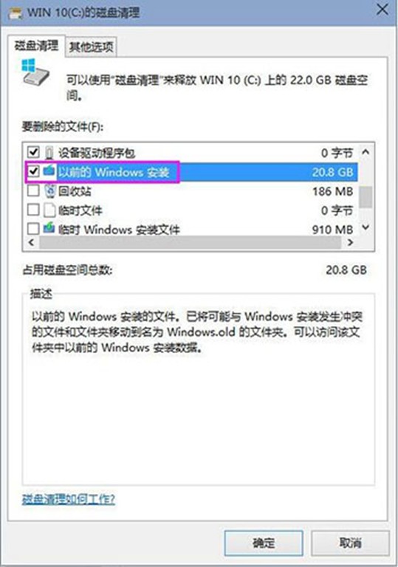The width and height of the screenshot is (398, 567).
Task: Click the temporary Windows installation files icon
Action: coord(49,228)
